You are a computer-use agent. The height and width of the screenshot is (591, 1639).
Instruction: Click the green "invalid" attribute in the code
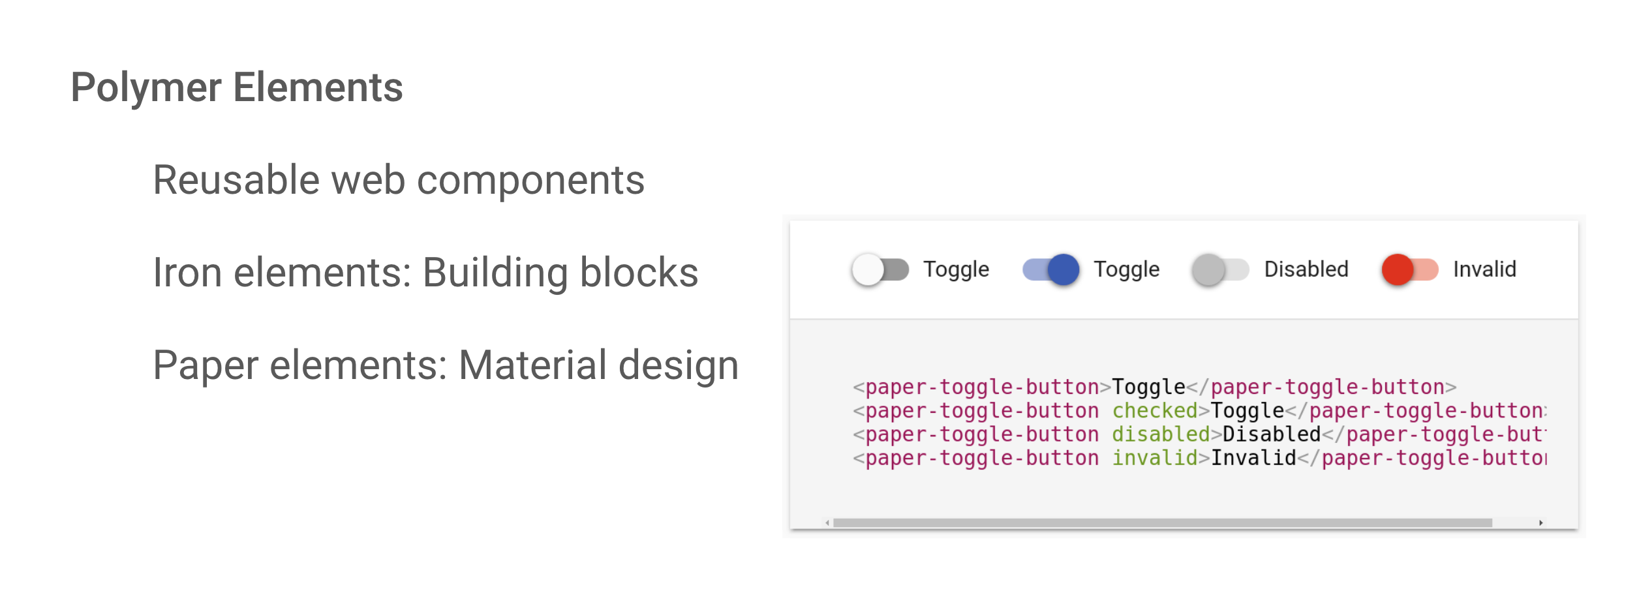pyautogui.click(x=1154, y=458)
